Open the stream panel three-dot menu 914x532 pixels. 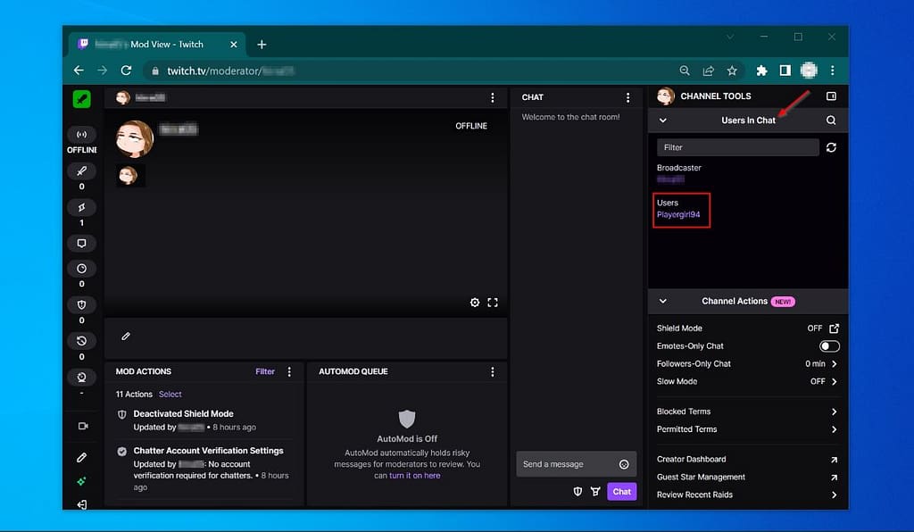(x=493, y=97)
